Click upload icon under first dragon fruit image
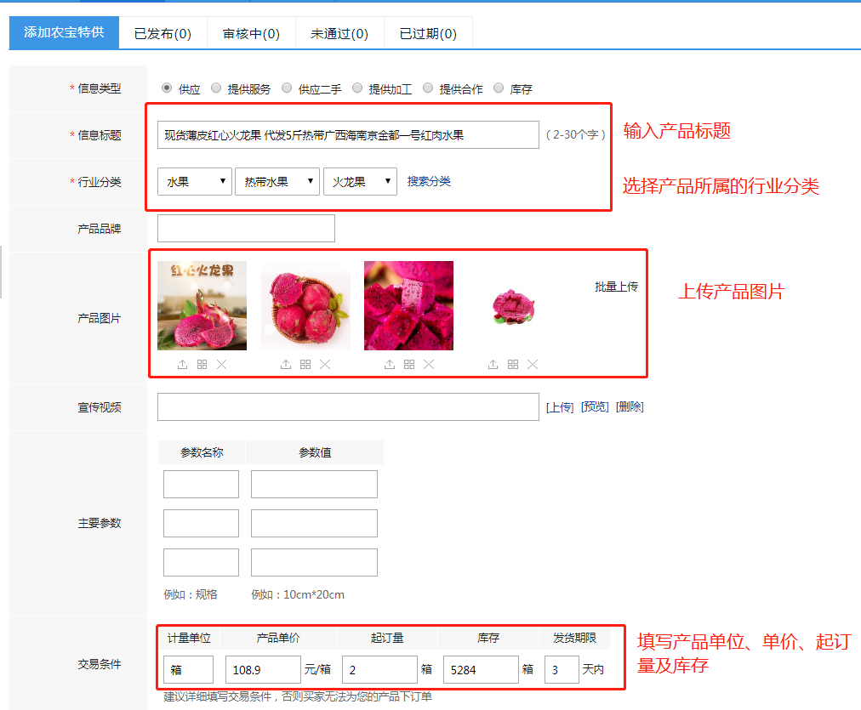The width and height of the screenshot is (861, 710). pyautogui.click(x=182, y=365)
